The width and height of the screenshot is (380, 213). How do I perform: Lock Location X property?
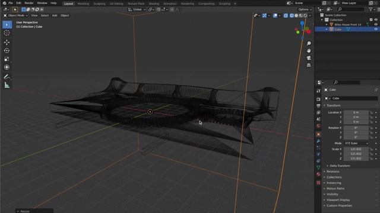coord(371,112)
